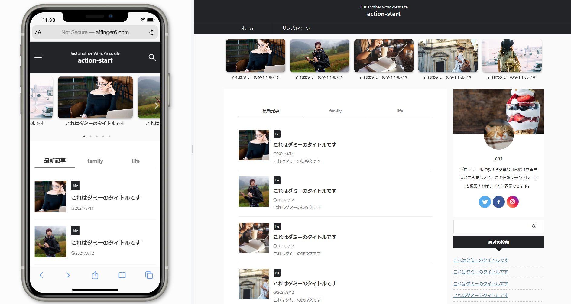Click into the sidebar search field
Viewport: 571px width, 304px height.
[490, 226]
